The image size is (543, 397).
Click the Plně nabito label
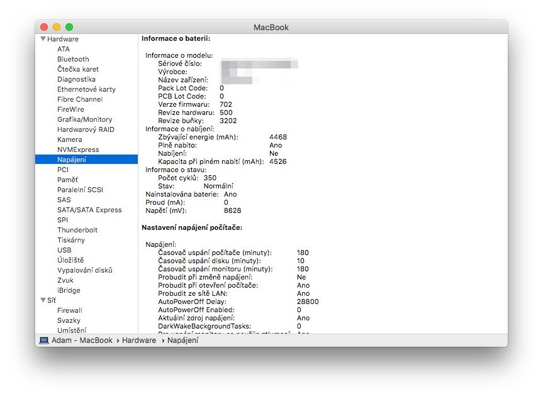click(177, 145)
